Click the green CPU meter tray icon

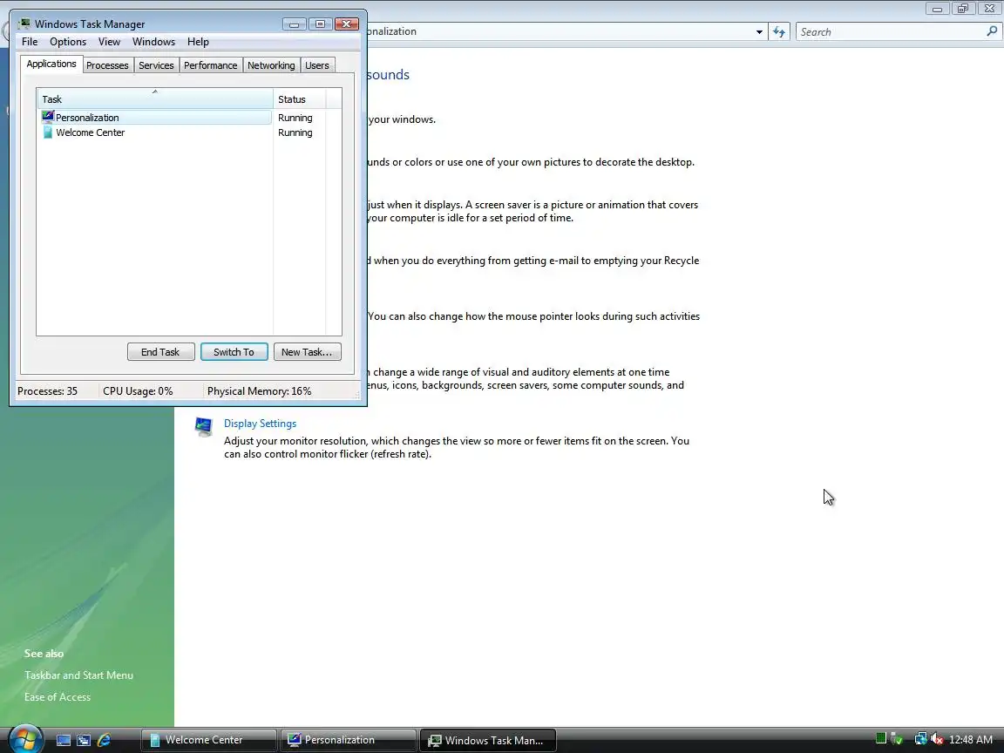tap(881, 739)
